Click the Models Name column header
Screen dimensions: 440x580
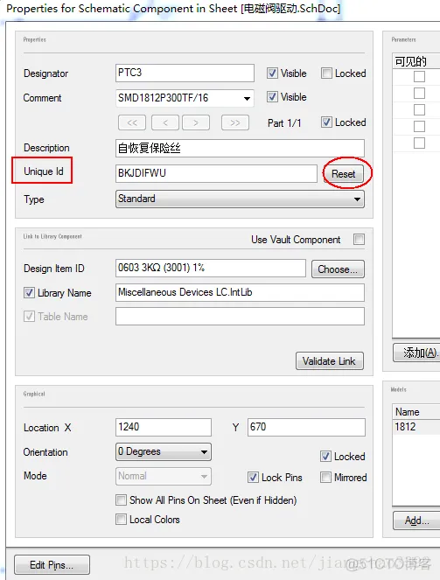[x=416, y=412]
